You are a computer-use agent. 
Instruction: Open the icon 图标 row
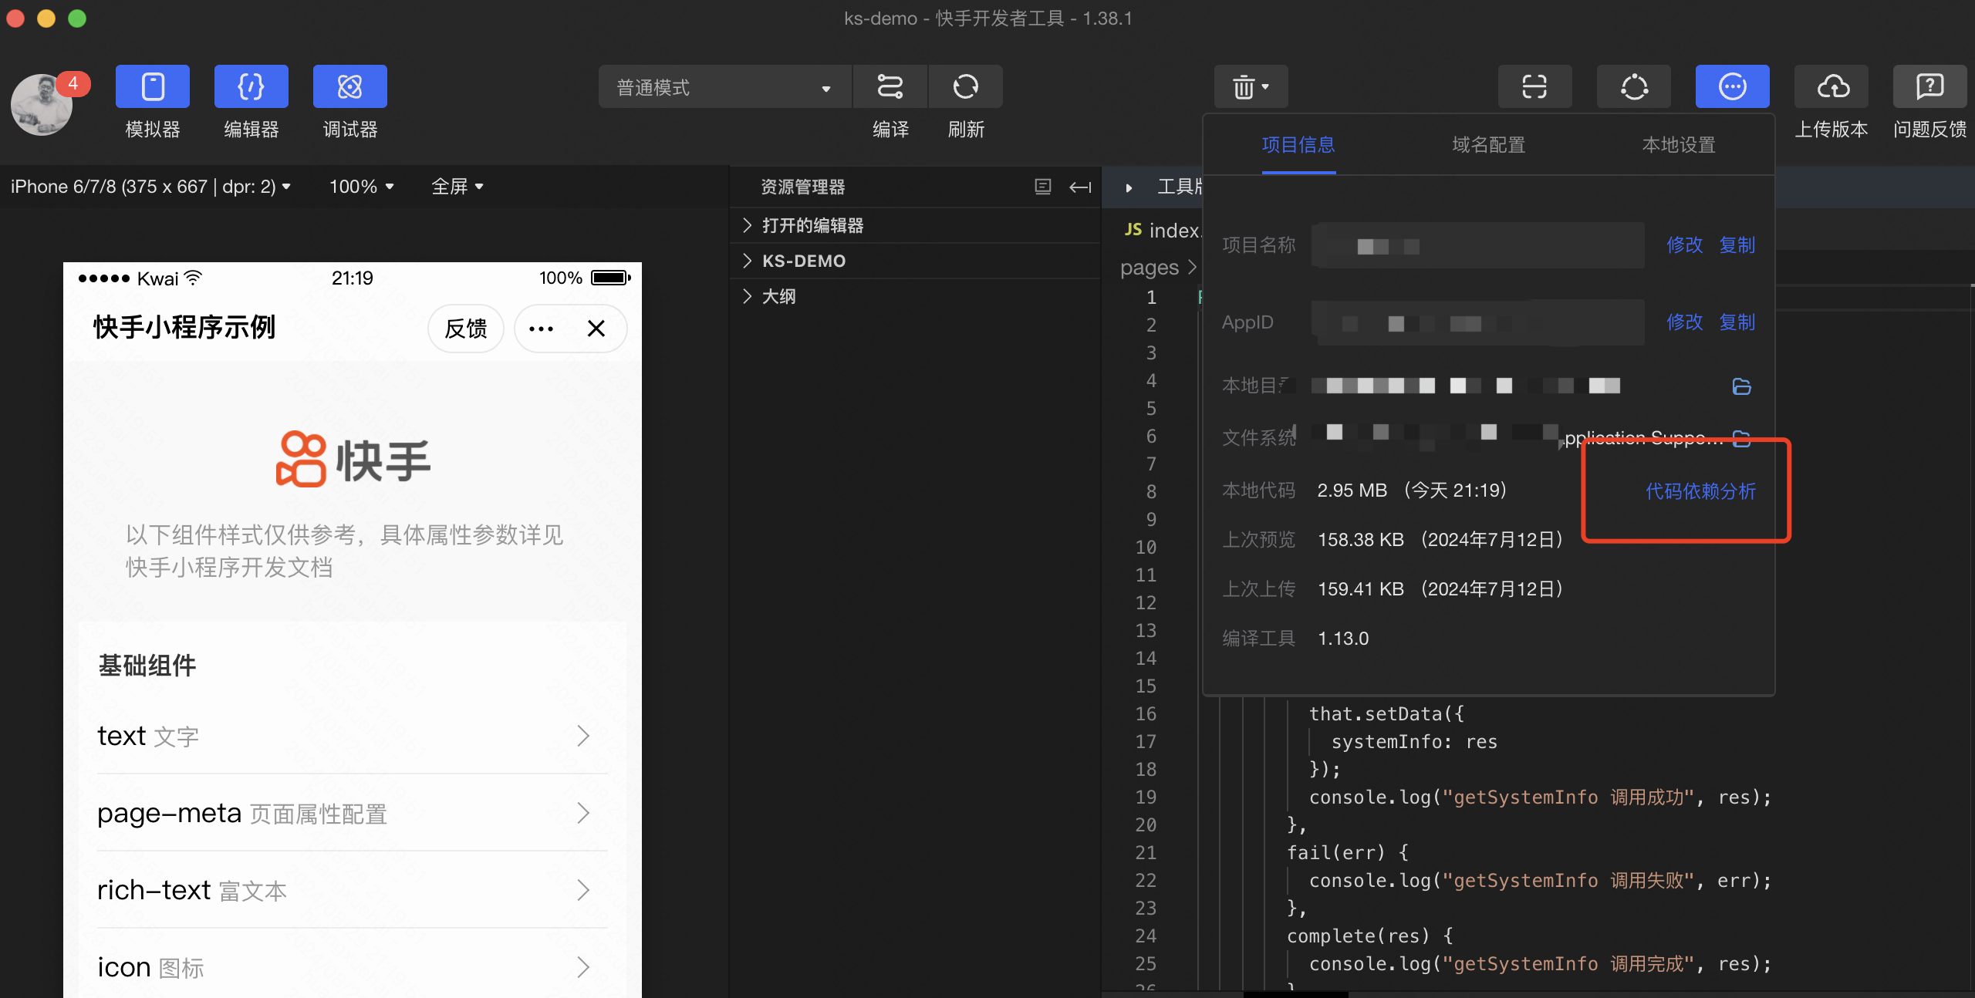click(x=352, y=967)
